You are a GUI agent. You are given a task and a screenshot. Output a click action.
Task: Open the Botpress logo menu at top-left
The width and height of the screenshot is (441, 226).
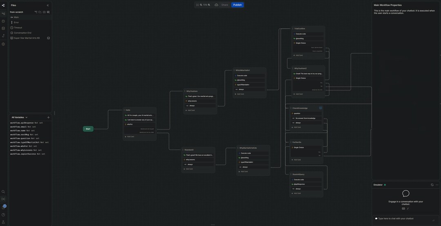click(x=3, y=5)
